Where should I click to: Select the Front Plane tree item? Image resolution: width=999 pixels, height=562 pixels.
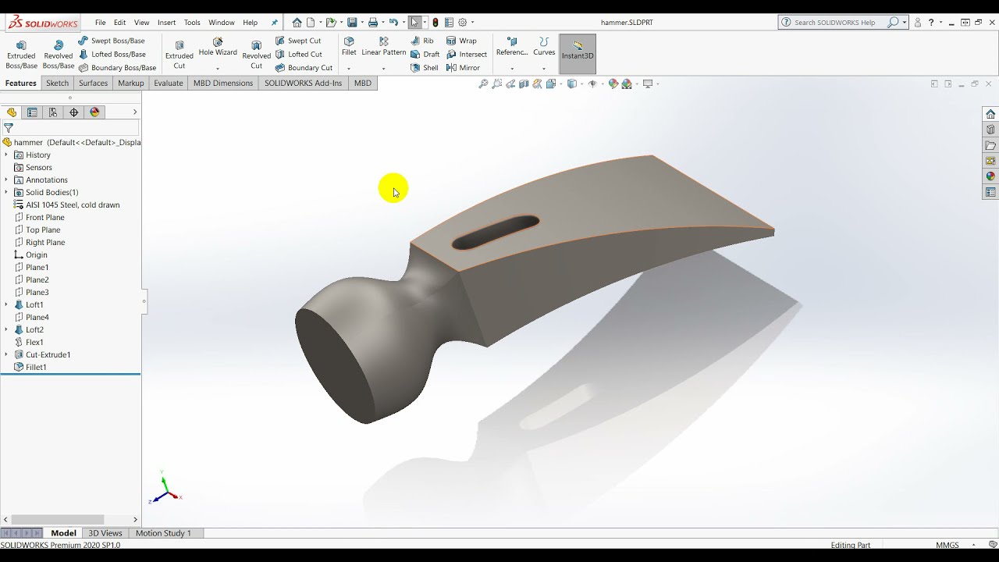[x=44, y=217]
